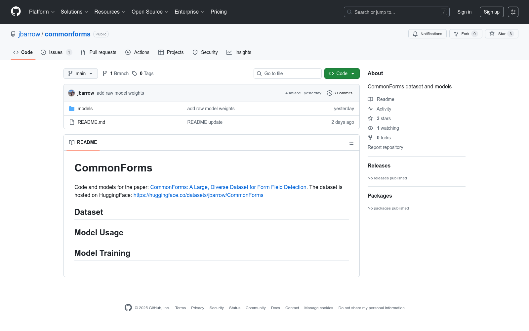Click the Sign in link
This screenshot has height=331, width=529.
click(465, 12)
